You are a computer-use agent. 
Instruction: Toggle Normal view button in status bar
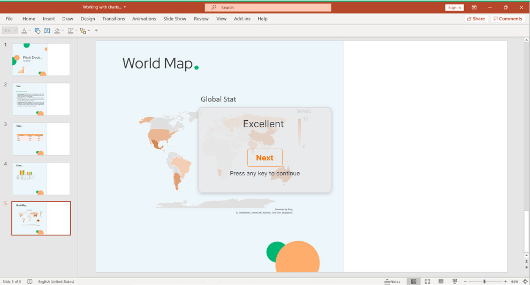(x=413, y=281)
